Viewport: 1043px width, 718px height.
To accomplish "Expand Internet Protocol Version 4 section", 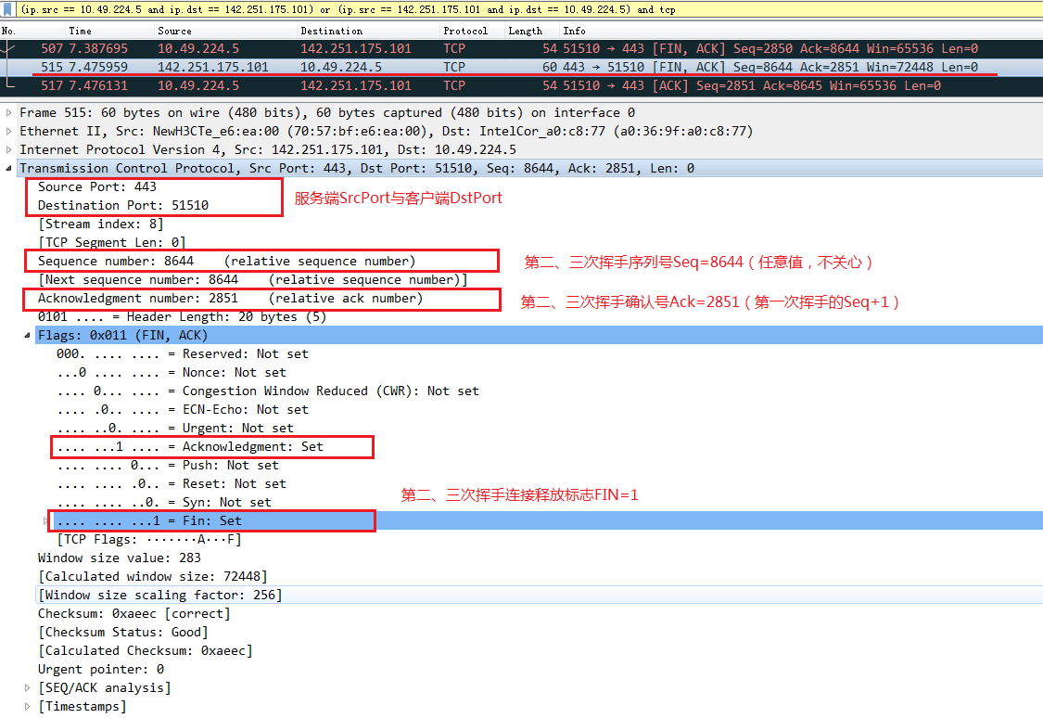I will pyautogui.click(x=9, y=149).
